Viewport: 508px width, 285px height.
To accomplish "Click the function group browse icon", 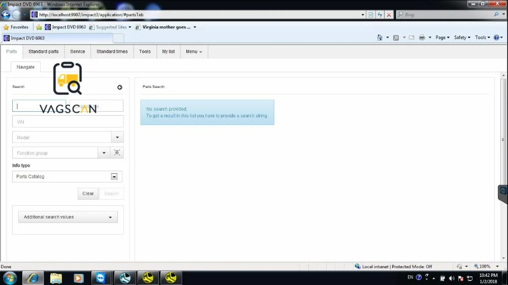I will tap(117, 152).
